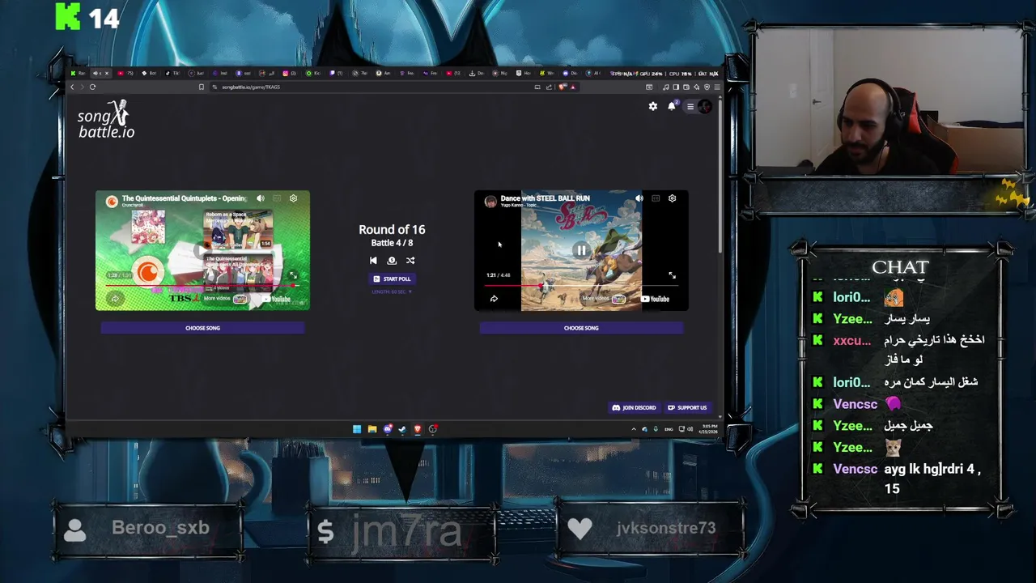Mute the Dance with STEEL BALL RUN video

click(639, 198)
